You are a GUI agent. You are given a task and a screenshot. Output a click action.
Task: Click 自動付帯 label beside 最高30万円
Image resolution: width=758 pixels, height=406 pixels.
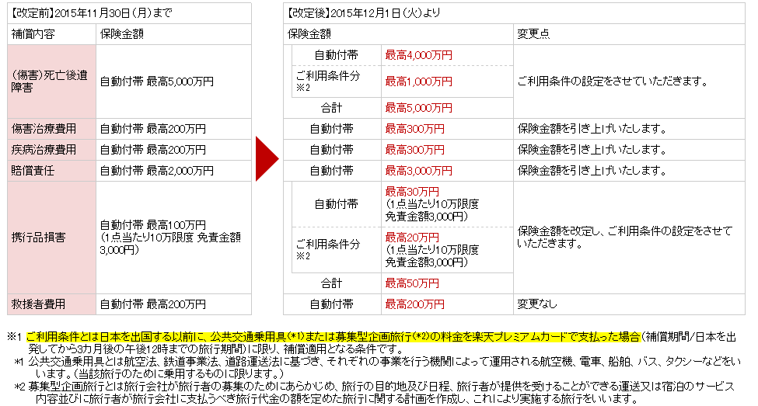[x=337, y=204]
